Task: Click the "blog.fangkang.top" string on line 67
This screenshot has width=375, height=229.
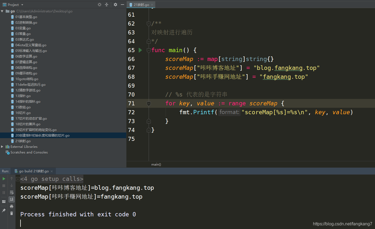Action: click(287, 68)
